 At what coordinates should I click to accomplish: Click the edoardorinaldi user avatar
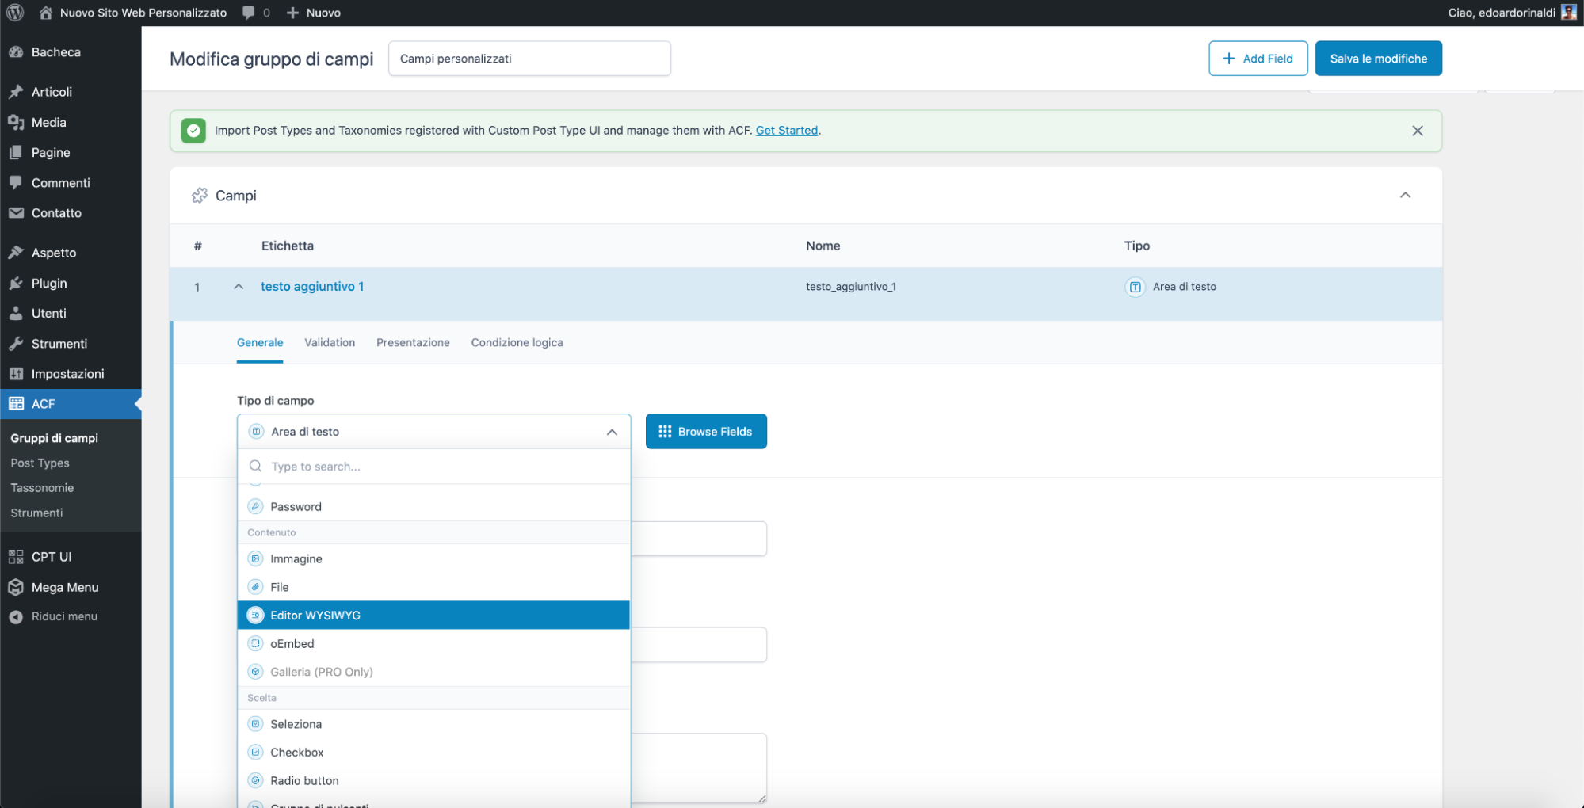1568,13
